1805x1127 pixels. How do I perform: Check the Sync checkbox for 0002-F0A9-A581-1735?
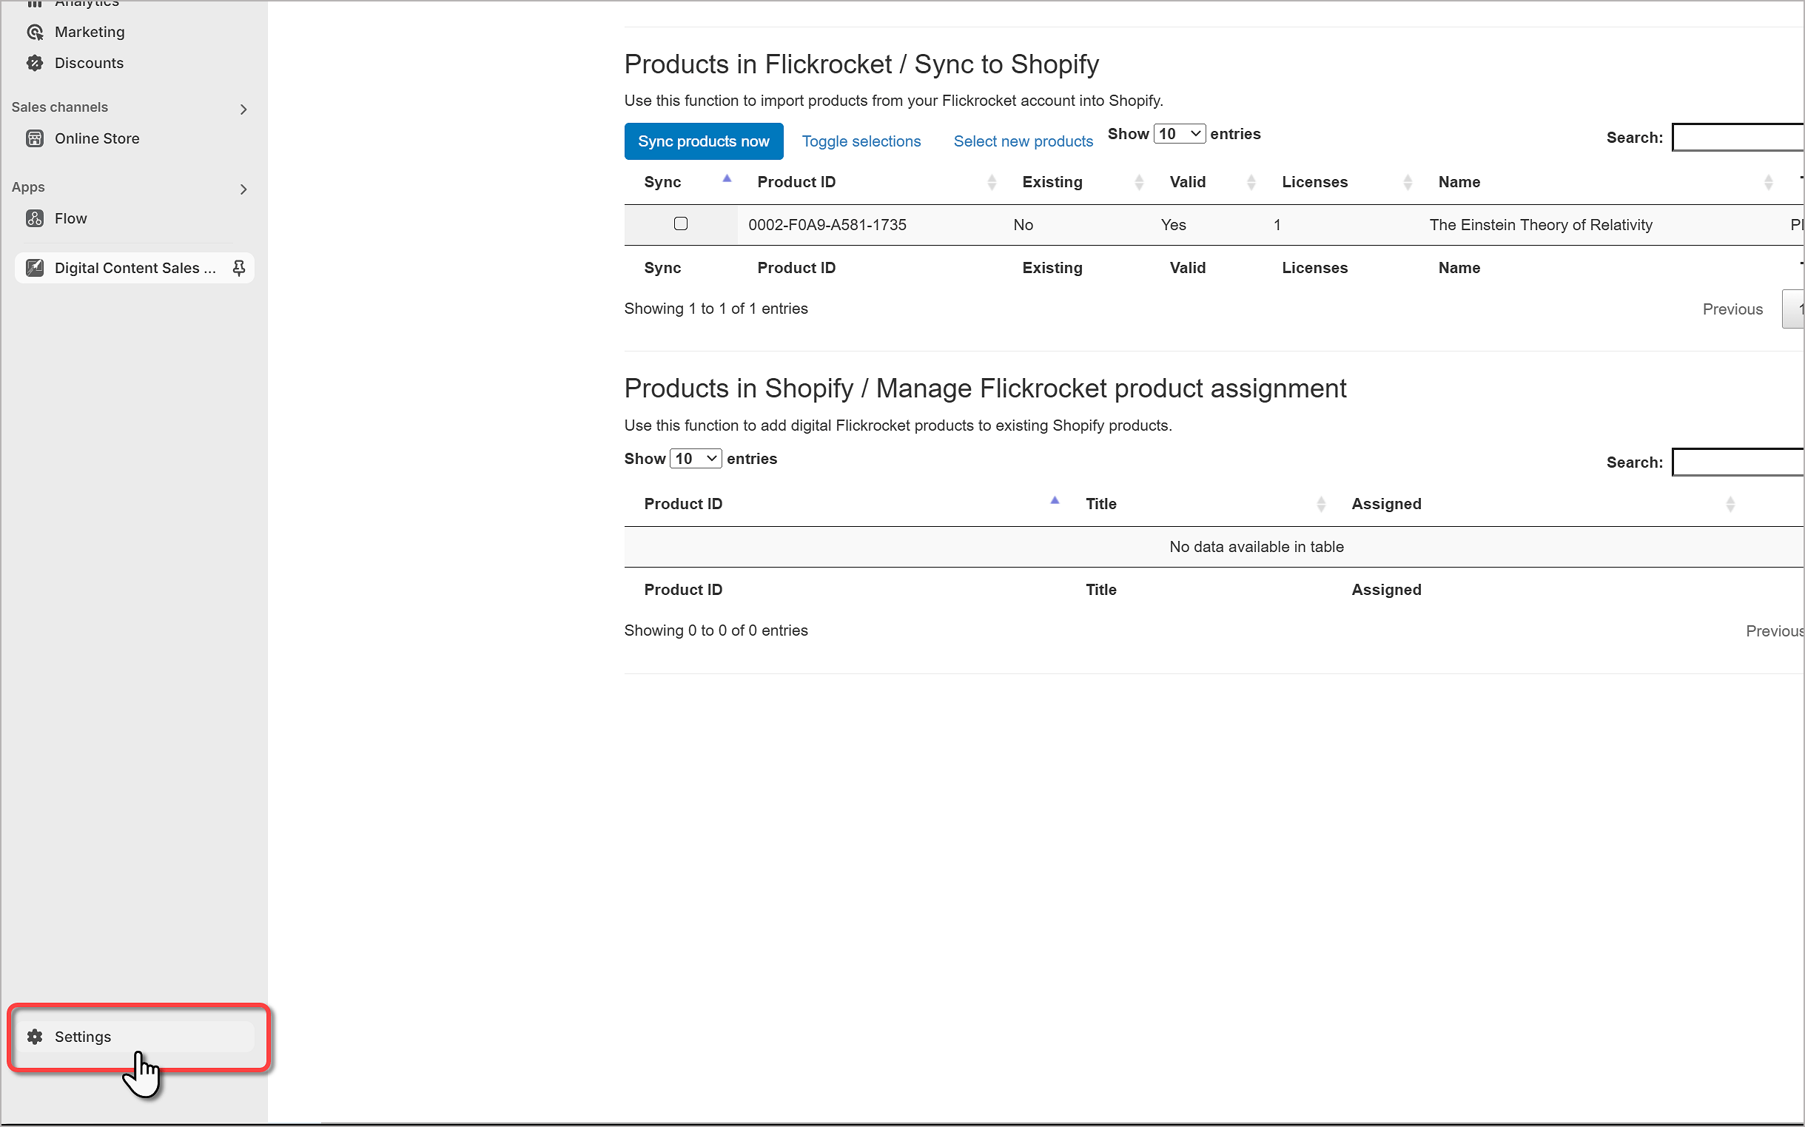680,223
